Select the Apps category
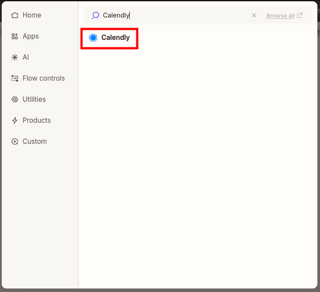The height and width of the screenshot is (292, 320). click(25, 36)
